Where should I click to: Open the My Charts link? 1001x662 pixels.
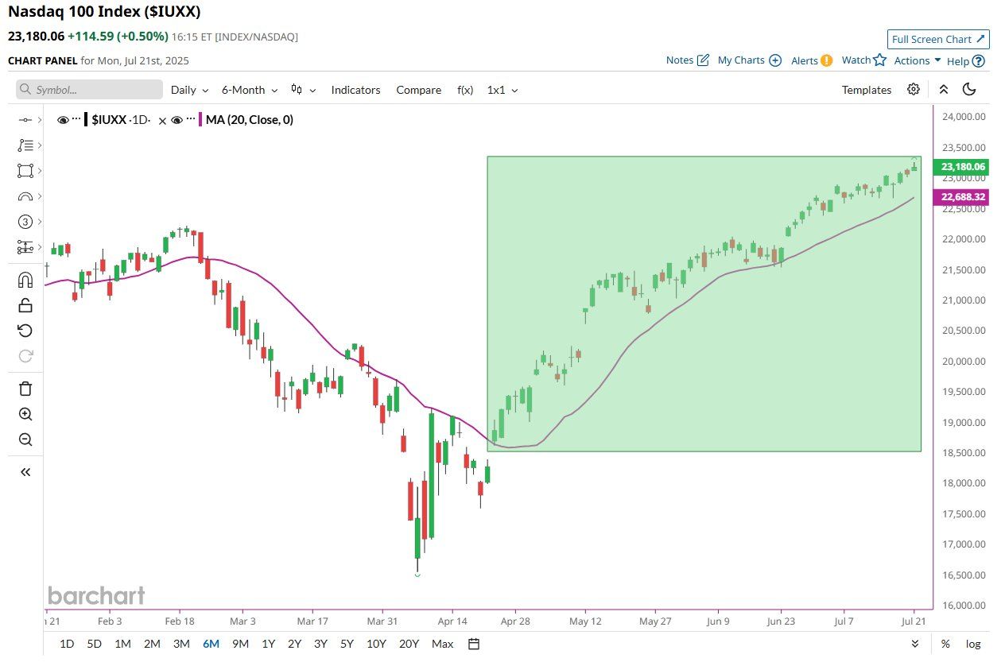click(x=749, y=60)
